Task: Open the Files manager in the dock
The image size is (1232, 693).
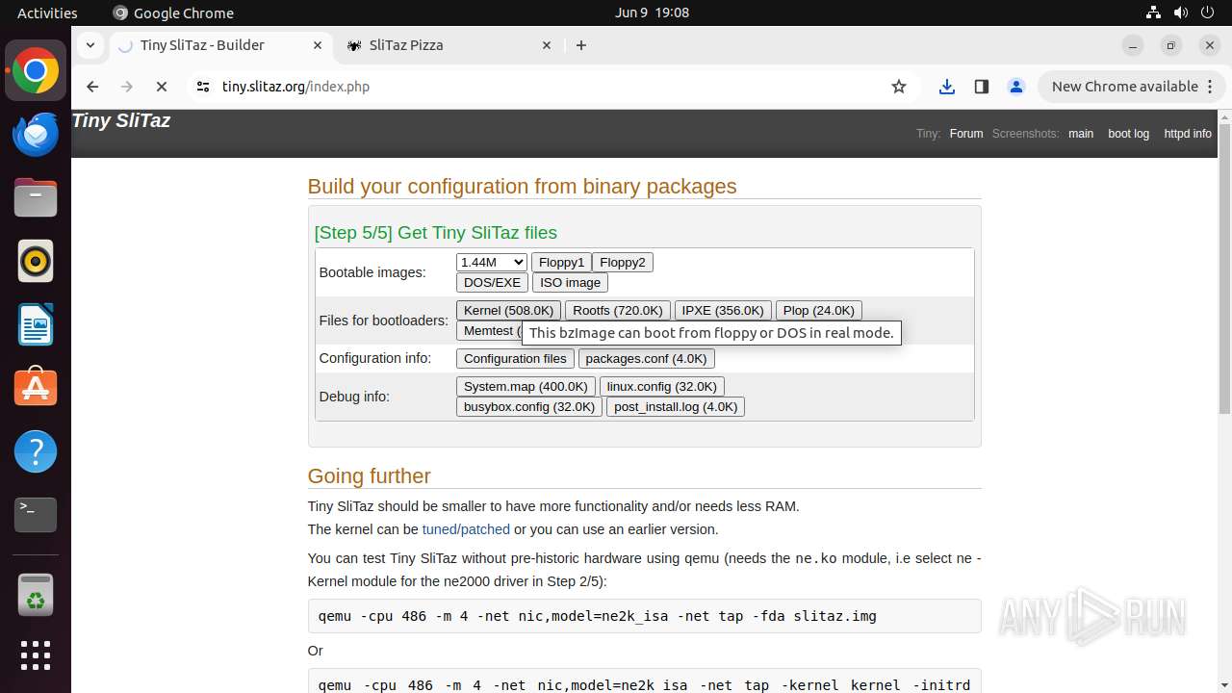Action: tap(36, 198)
